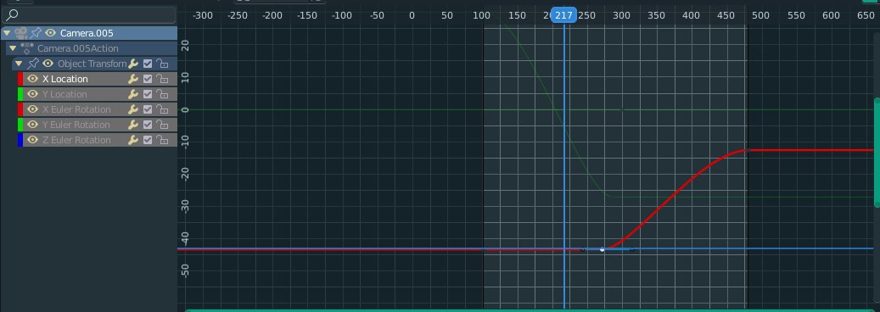Uncheck mute checkbox for Y Location
The height and width of the screenshot is (312, 880).
point(148,94)
